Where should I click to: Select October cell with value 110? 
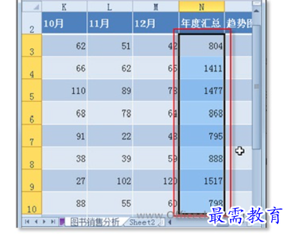click(64, 90)
